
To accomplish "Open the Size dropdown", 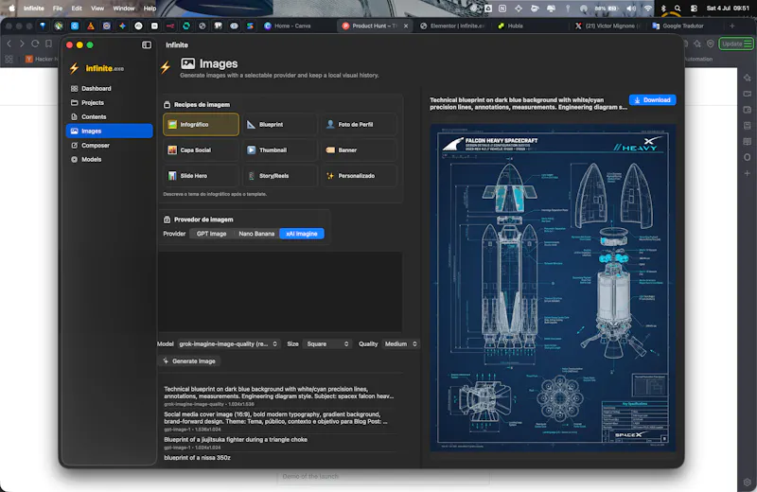I will 327,343.
